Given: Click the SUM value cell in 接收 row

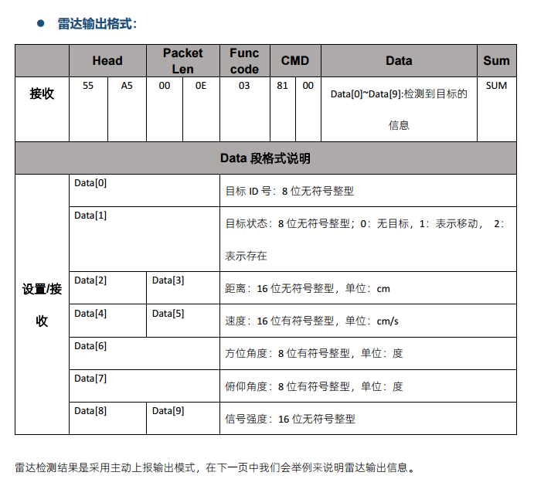Looking at the screenshot, I should click(496, 86).
